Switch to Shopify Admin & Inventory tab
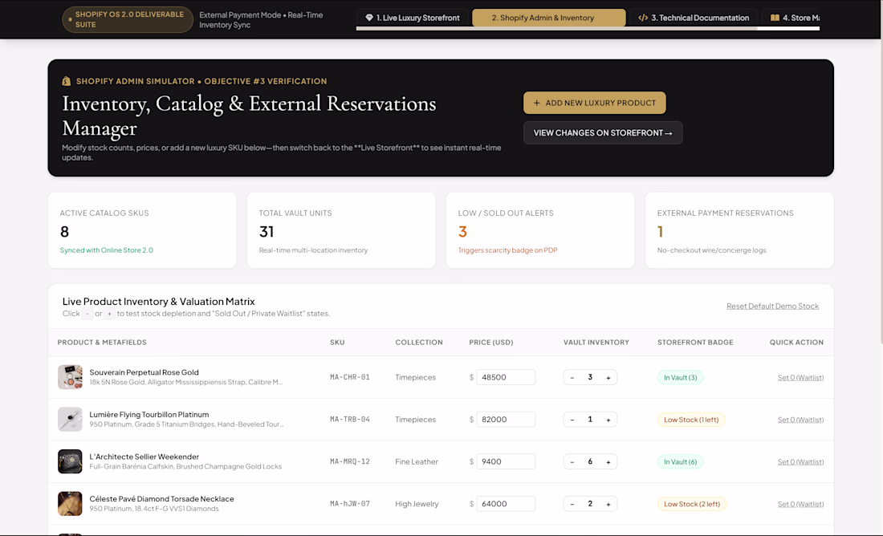 click(548, 18)
